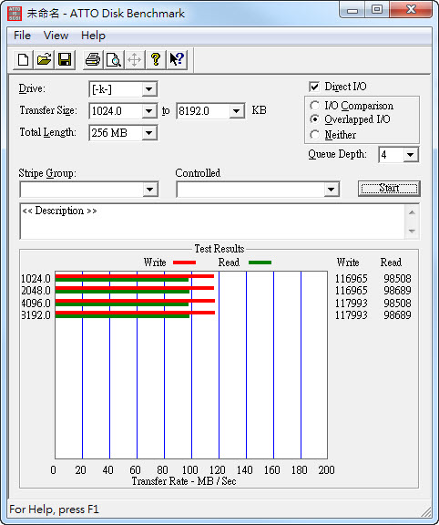Click the 2048.0 row read value 98689
Screen dimensions: 439x525
[x=397, y=291]
